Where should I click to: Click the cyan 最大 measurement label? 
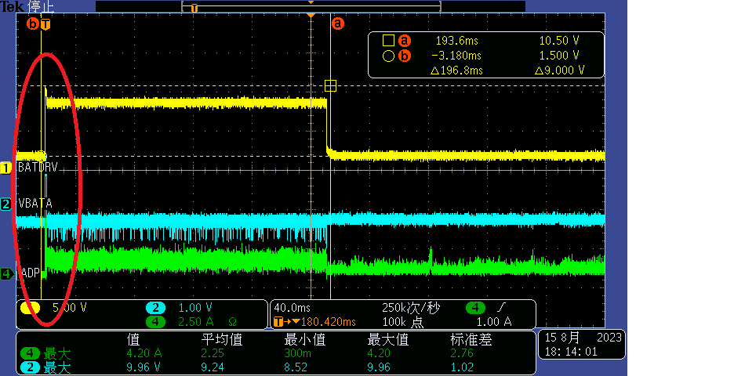pyautogui.click(x=57, y=367)
